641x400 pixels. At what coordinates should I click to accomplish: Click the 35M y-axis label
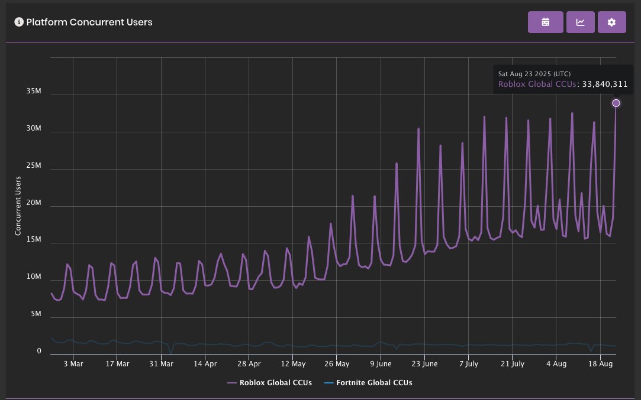(34, 91)
